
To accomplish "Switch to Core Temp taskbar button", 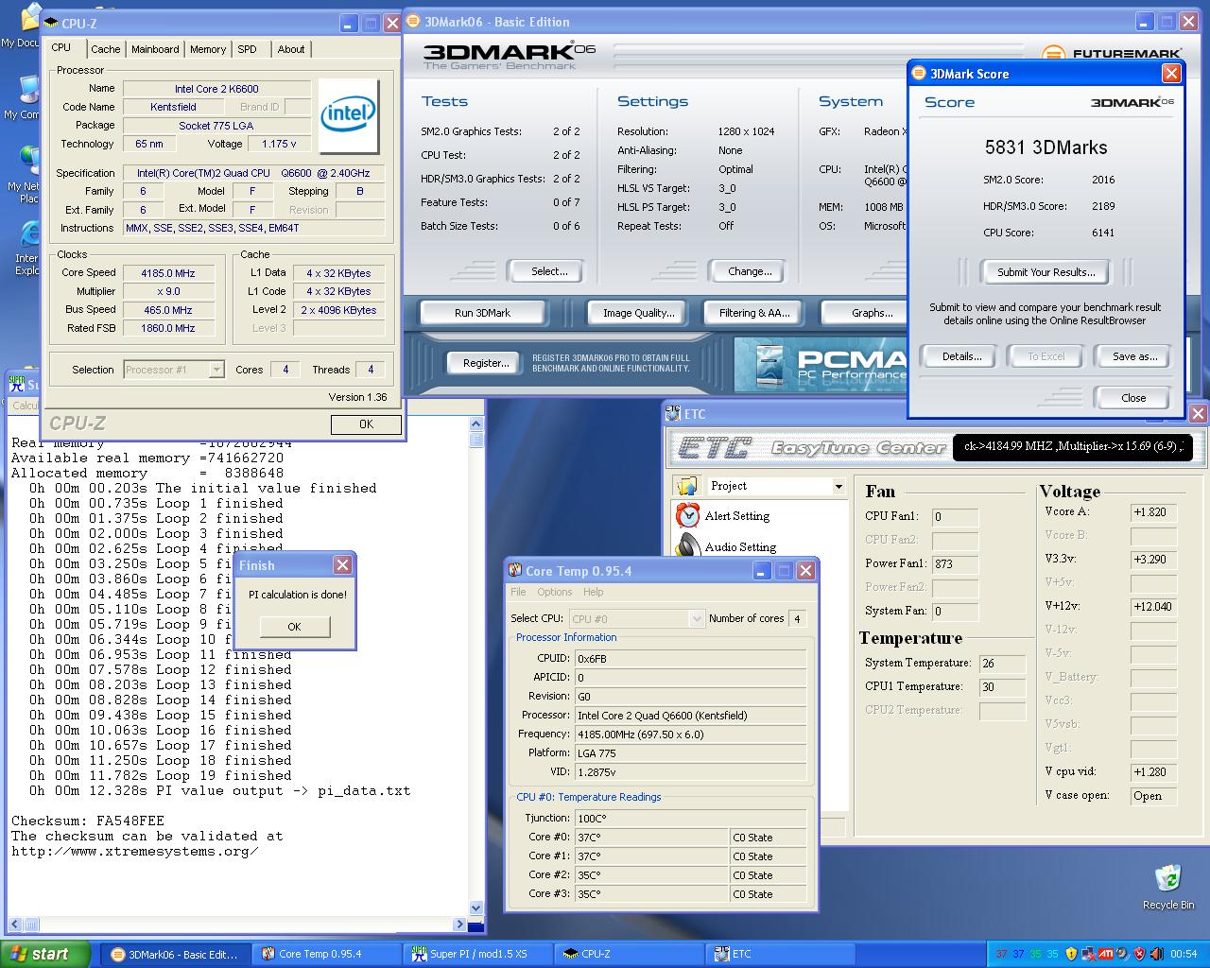I will coord(325,954).
